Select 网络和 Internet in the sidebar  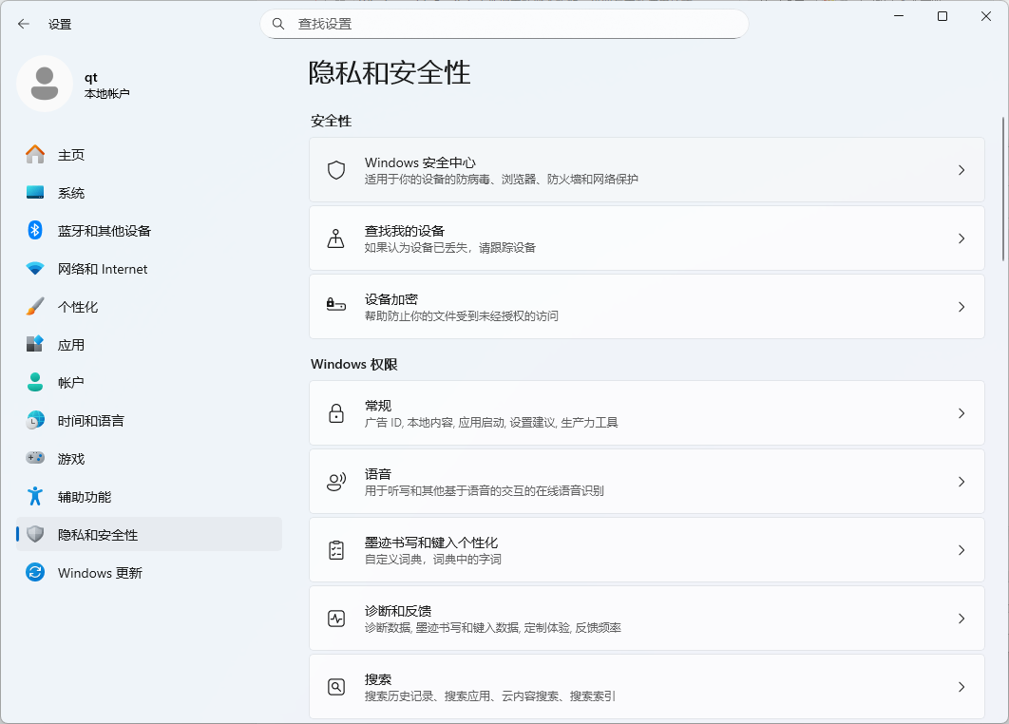tap(102, 269)
